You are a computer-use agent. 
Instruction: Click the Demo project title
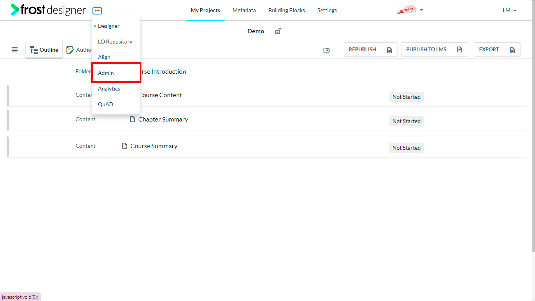(256, 31)
